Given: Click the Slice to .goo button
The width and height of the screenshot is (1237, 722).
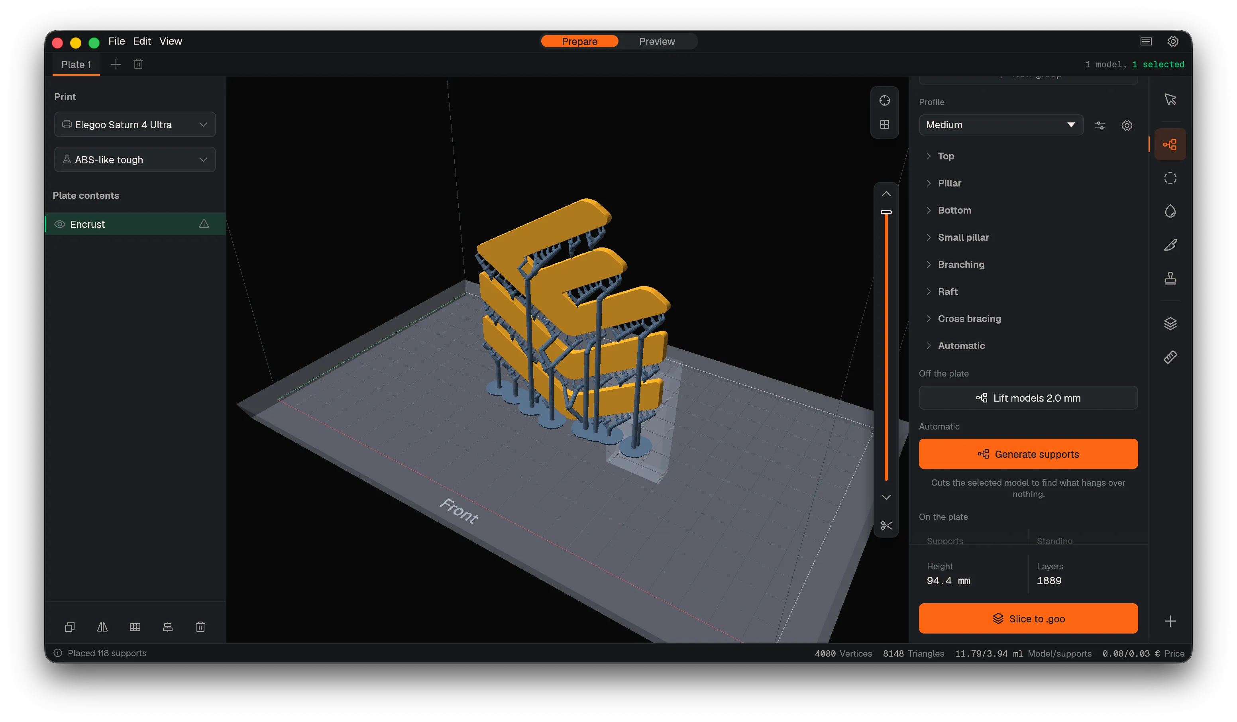Looking at the screenshot, I should click(1029, 618).
